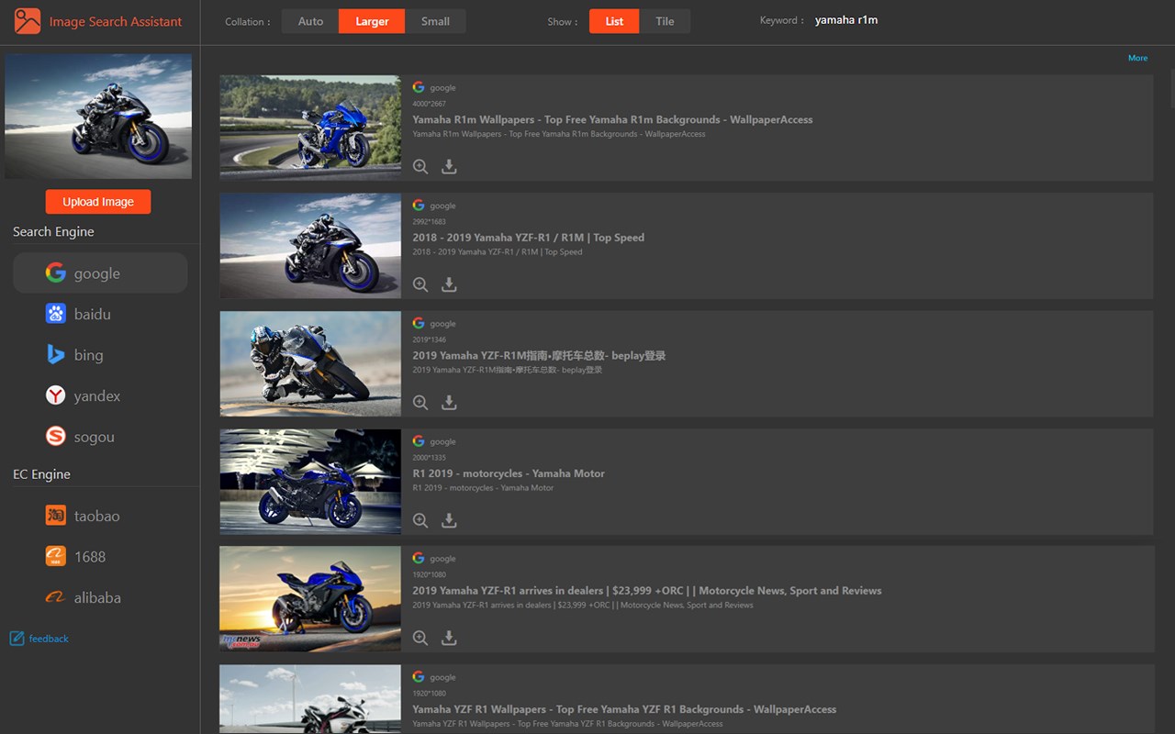Viewport: 1175px width, 734px height.
Task: Click the uploaded motorcycle preview image
Action: [x=98, y=116]
